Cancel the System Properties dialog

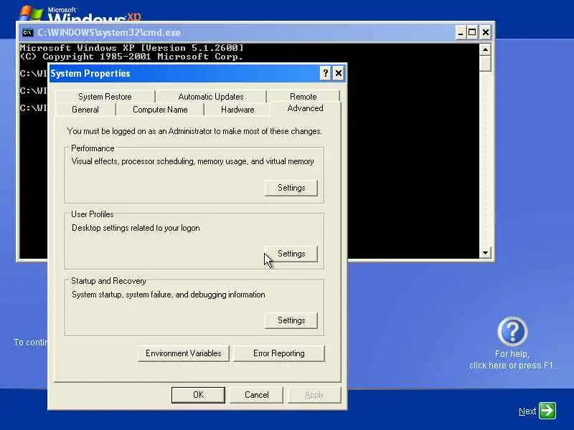257,395
